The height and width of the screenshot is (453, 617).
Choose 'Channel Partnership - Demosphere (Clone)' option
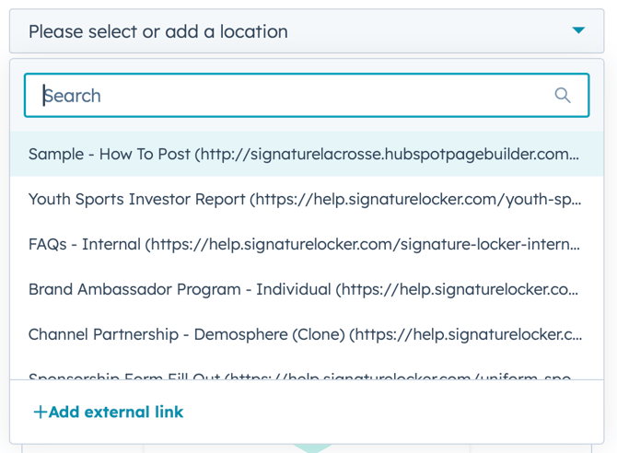(x=304, y=334)
